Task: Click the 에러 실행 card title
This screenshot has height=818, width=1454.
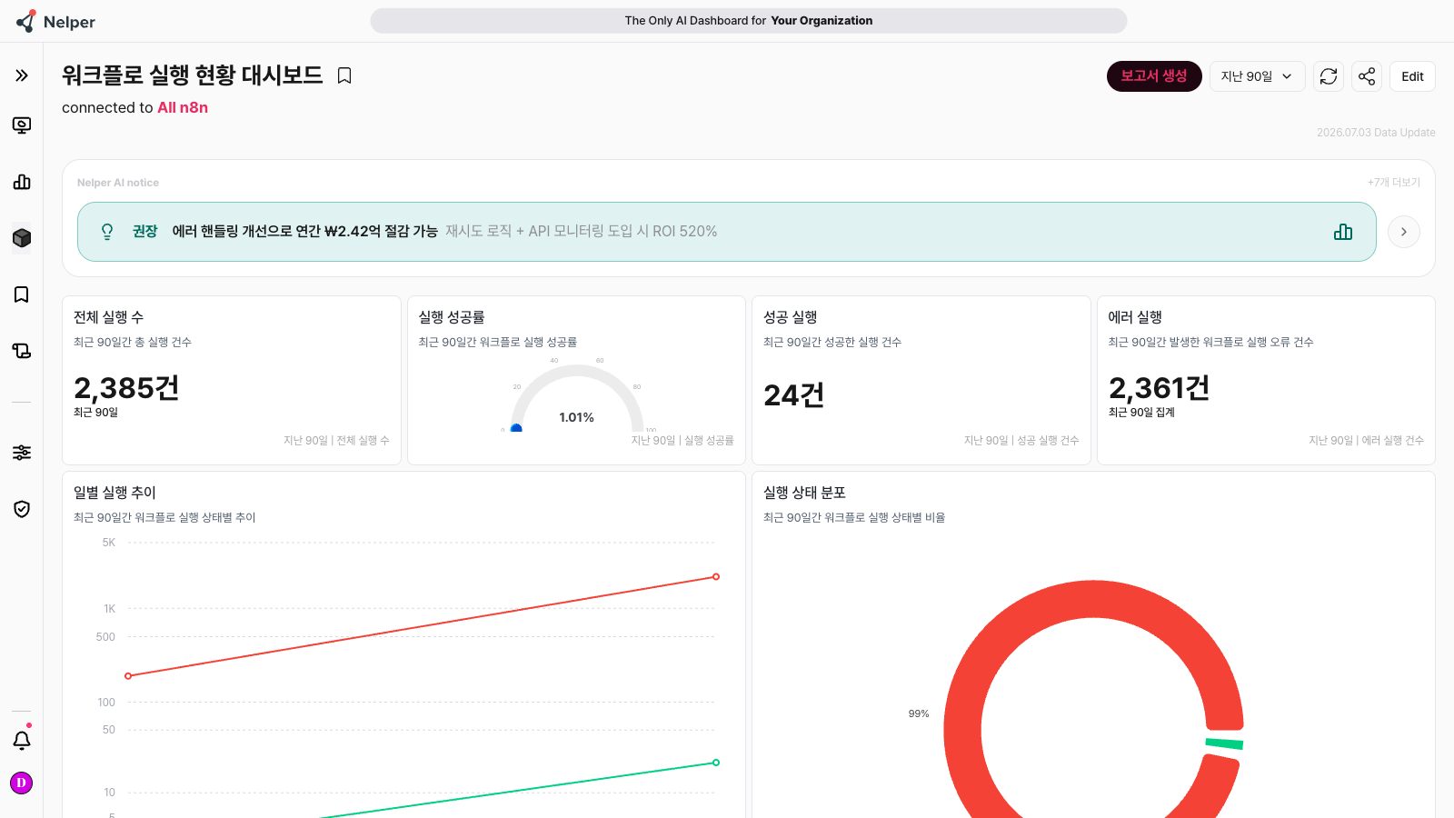Action: pyautogui.click(x=1135, y=317)
